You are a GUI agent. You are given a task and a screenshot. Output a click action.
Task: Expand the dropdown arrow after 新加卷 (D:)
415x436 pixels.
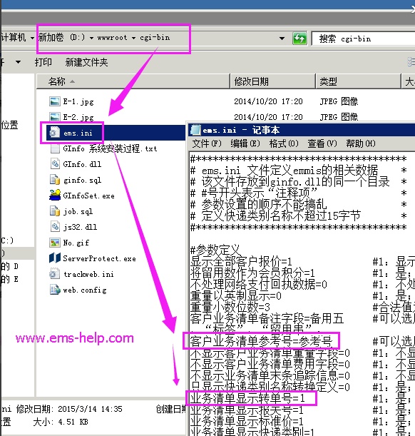point(92,38)
